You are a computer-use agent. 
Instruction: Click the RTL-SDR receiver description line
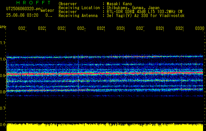[144, 12]
